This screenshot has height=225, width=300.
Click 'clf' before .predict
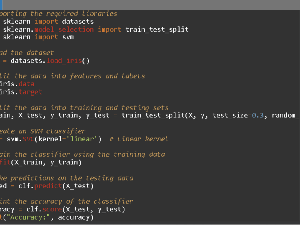tap(25, 186)
